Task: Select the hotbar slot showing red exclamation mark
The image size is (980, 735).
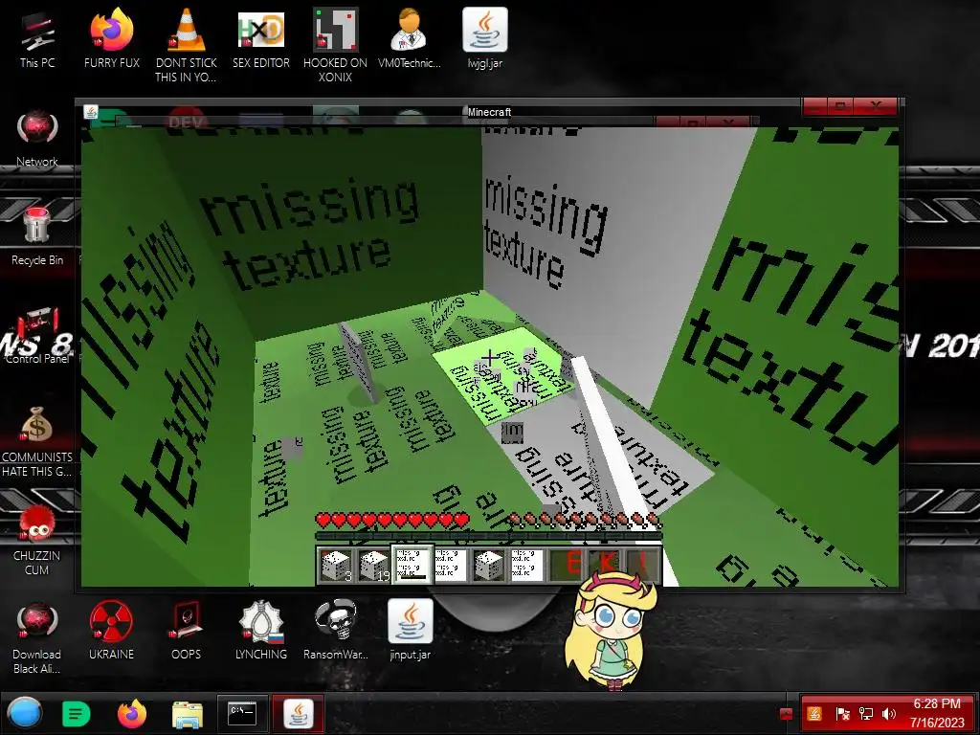Action: coord(642,565)
